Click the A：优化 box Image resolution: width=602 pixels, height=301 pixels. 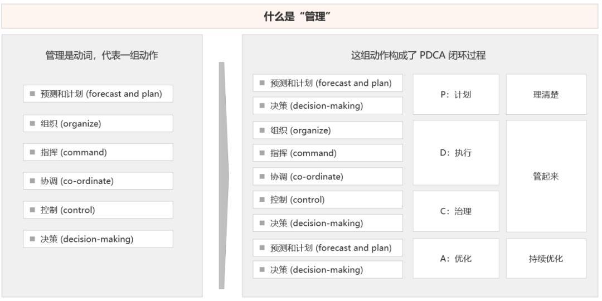(x=455, y=259)
